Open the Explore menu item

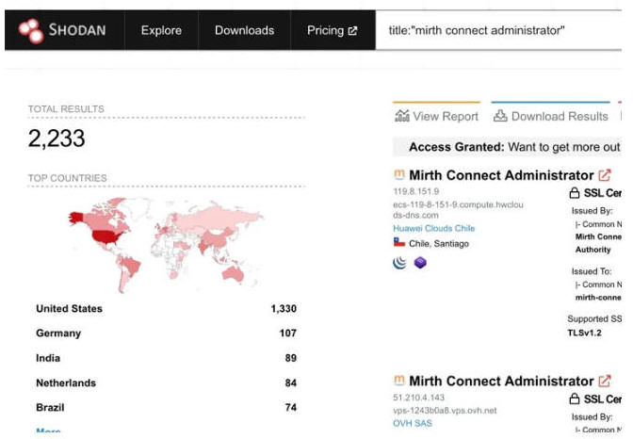[x=161, y=30]
